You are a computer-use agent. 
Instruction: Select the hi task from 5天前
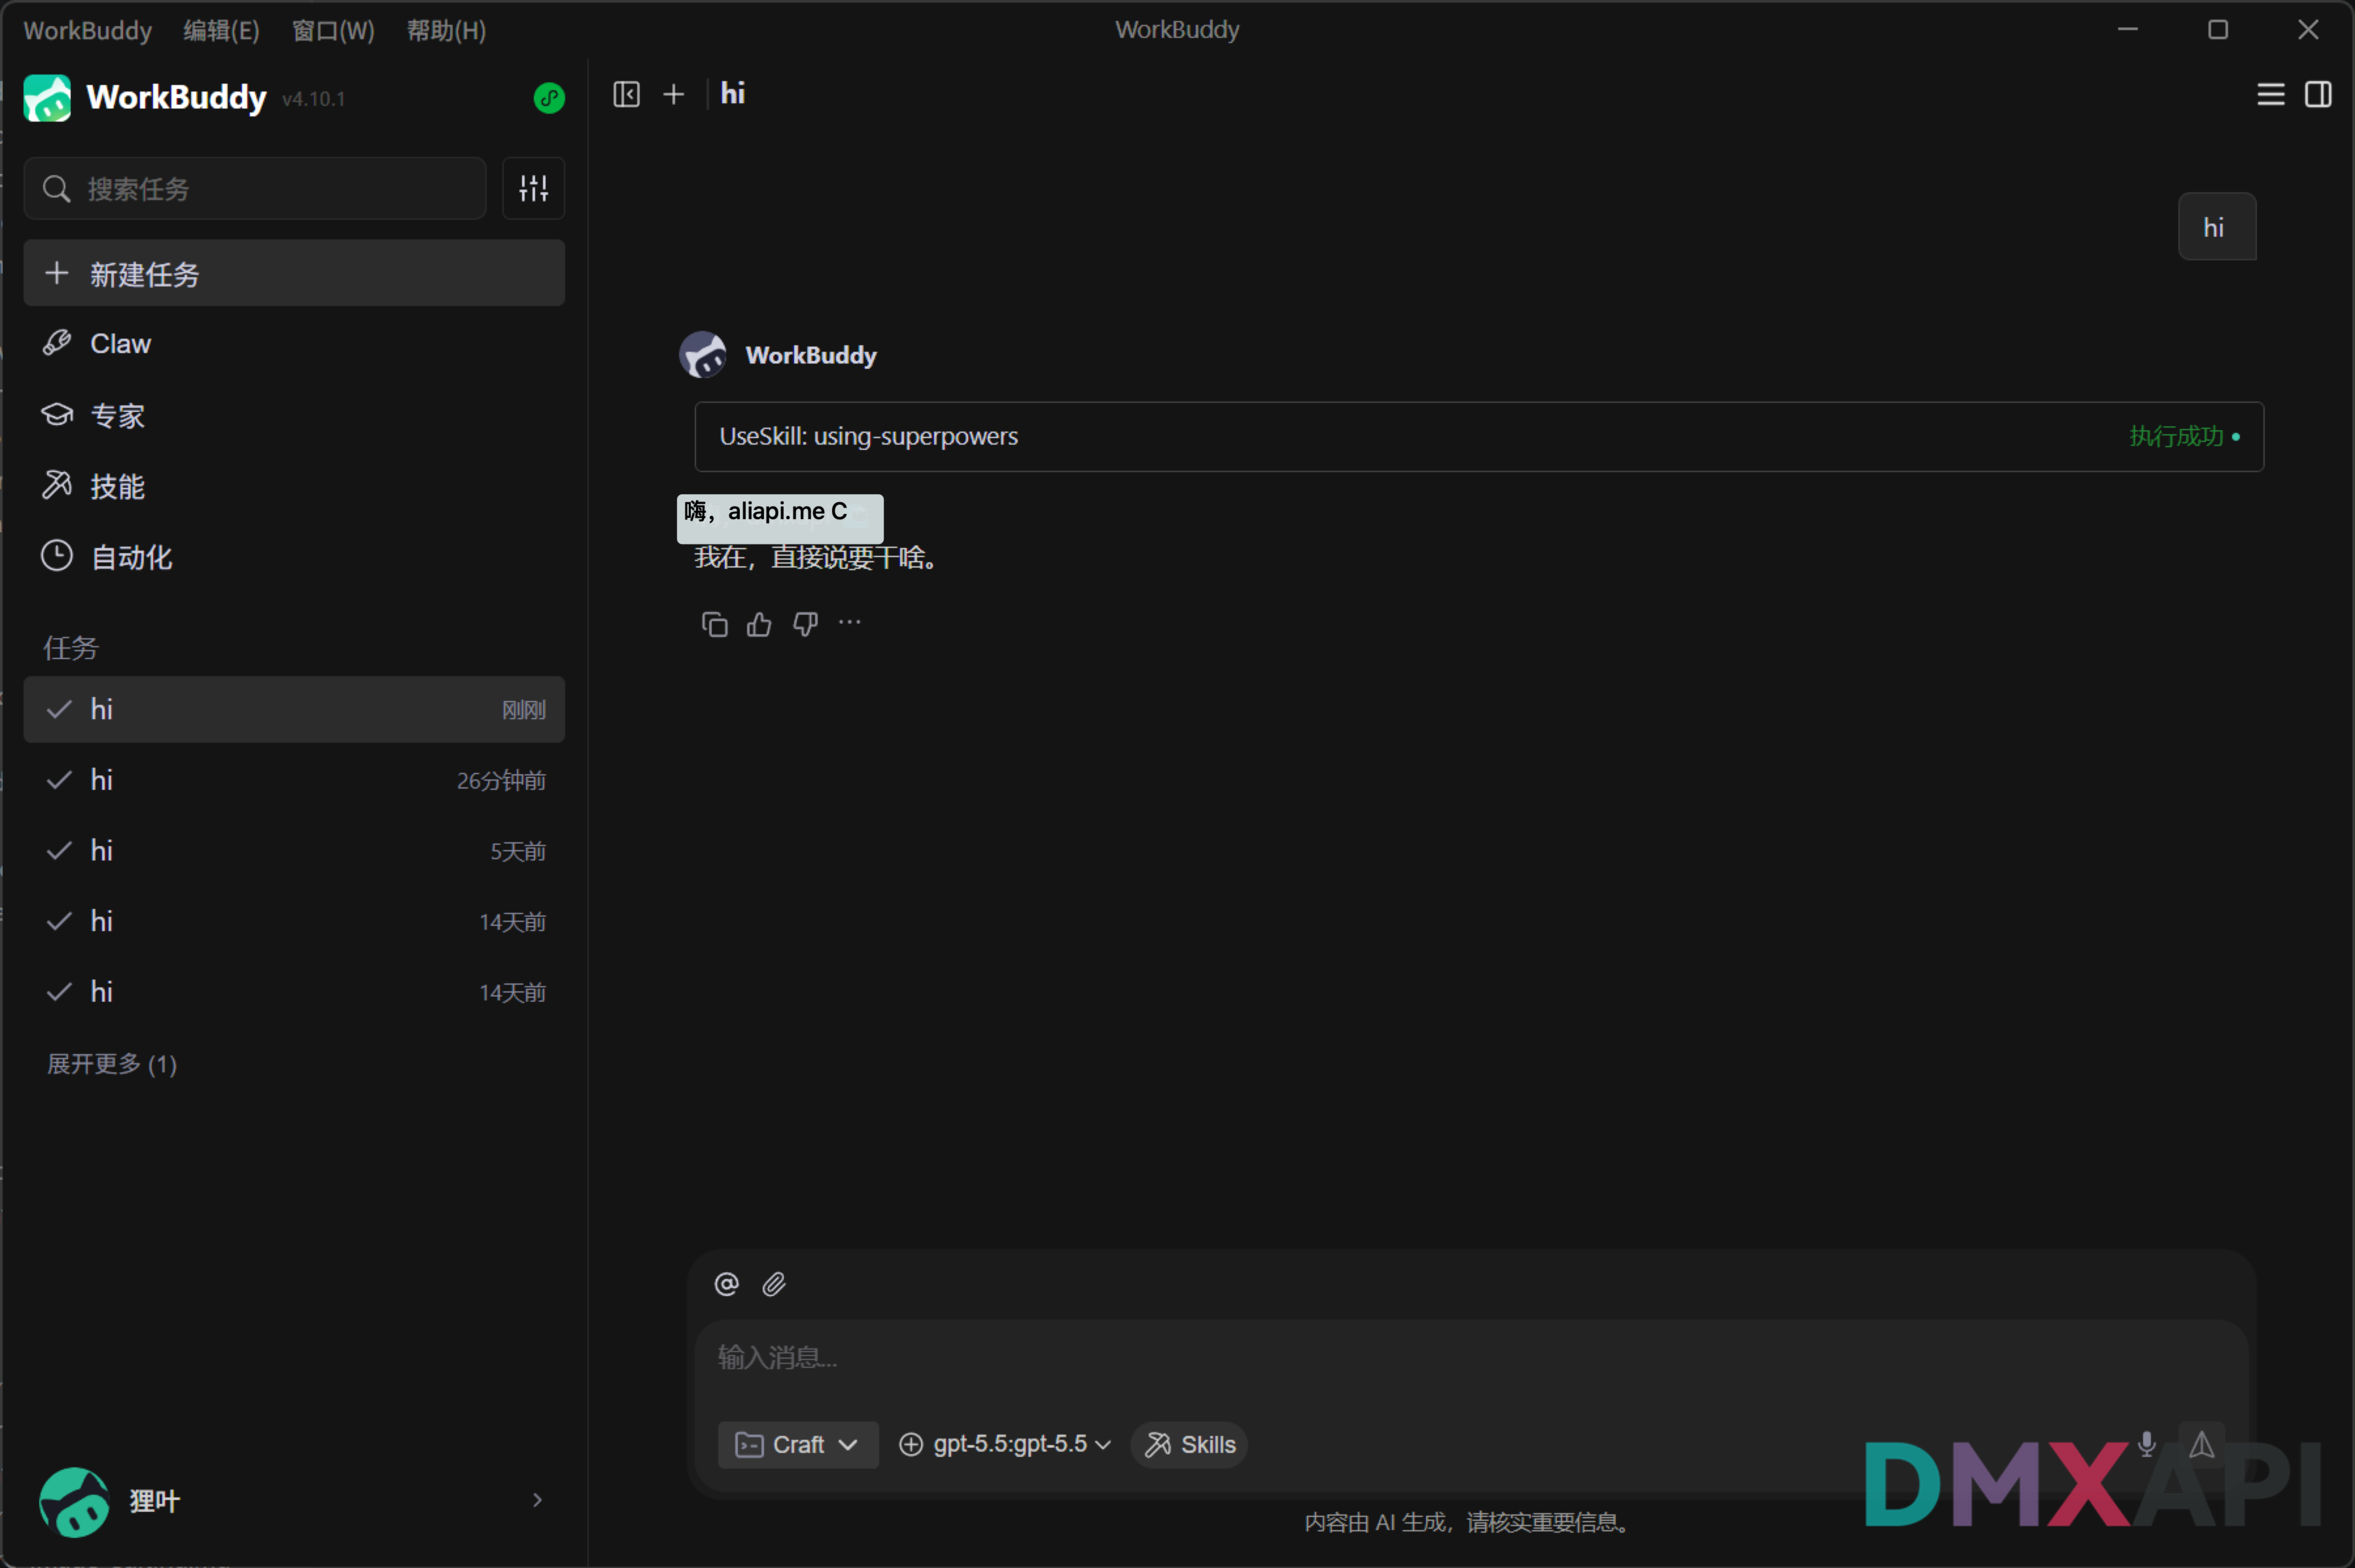tap(294, 851)
